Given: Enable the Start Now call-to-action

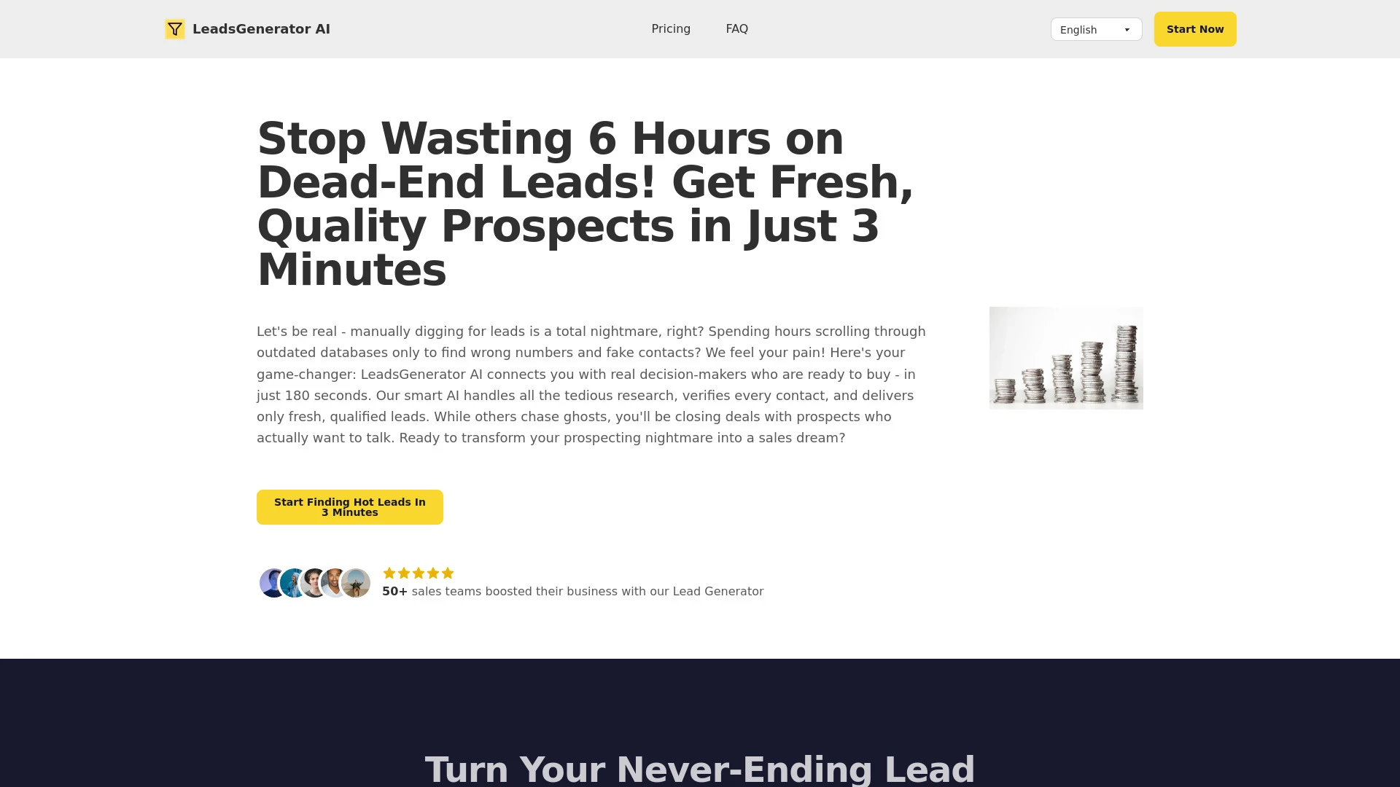Looking at the screenshot, I should pos(1195,29).
